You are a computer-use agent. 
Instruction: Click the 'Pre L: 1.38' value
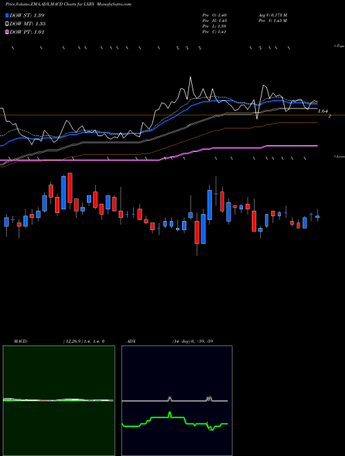215,26
